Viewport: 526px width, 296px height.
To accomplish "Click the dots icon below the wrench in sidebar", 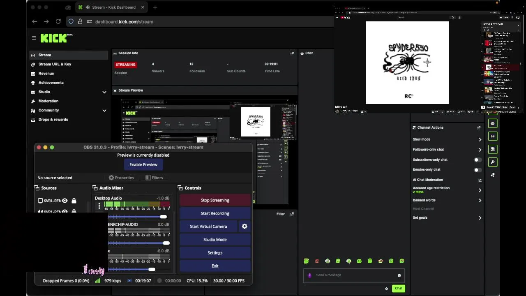I will point(493,175).
